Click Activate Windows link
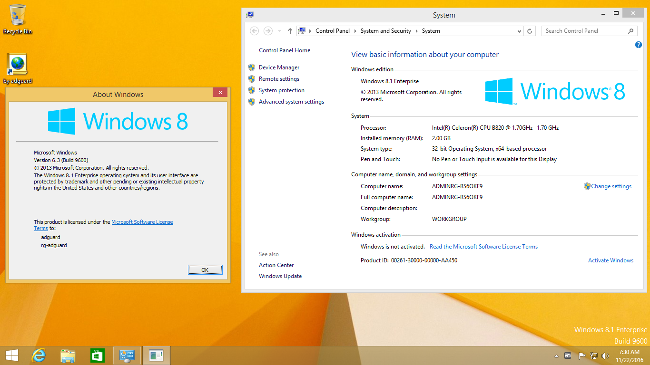Image resolution: width=650 pixels, height=365 pixels. pyautogui.click(x=611, y=260)
